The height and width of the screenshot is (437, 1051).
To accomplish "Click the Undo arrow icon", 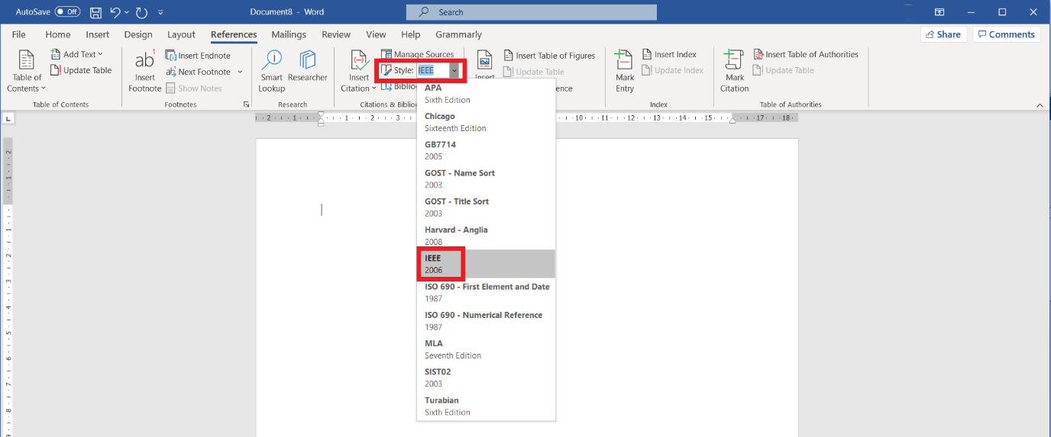I will coord(115,12).
